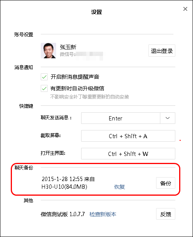Click the version text 微信测试版 1.0.7.7
The width and height of the screenshot is (193, 237).
click(x=63, y=214)
